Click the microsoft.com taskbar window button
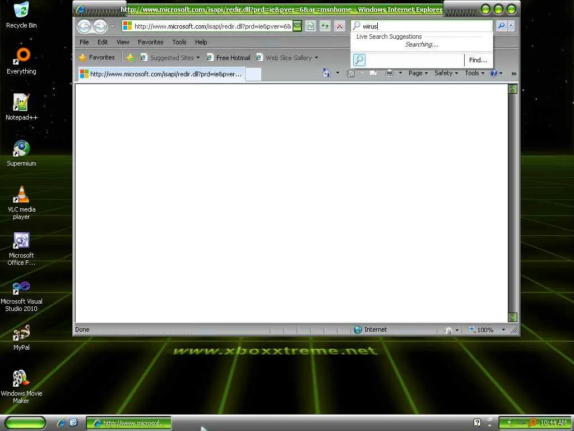The width and height of the screenshot is (574, 431). 129,423
